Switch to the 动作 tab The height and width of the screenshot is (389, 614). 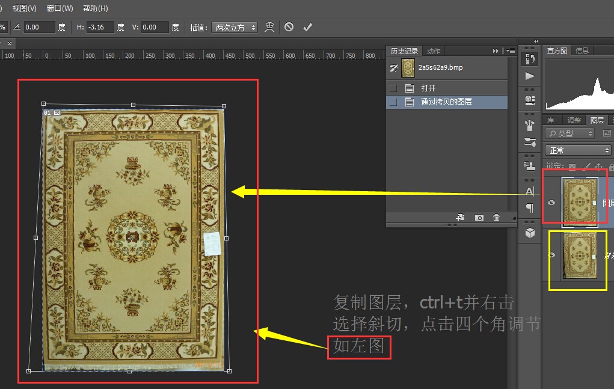coord(433,51)
